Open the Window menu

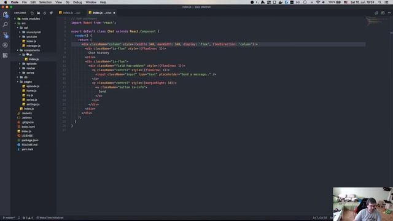point(91,2)
